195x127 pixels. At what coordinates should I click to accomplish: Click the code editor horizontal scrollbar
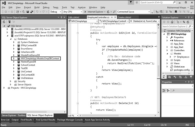100,116
